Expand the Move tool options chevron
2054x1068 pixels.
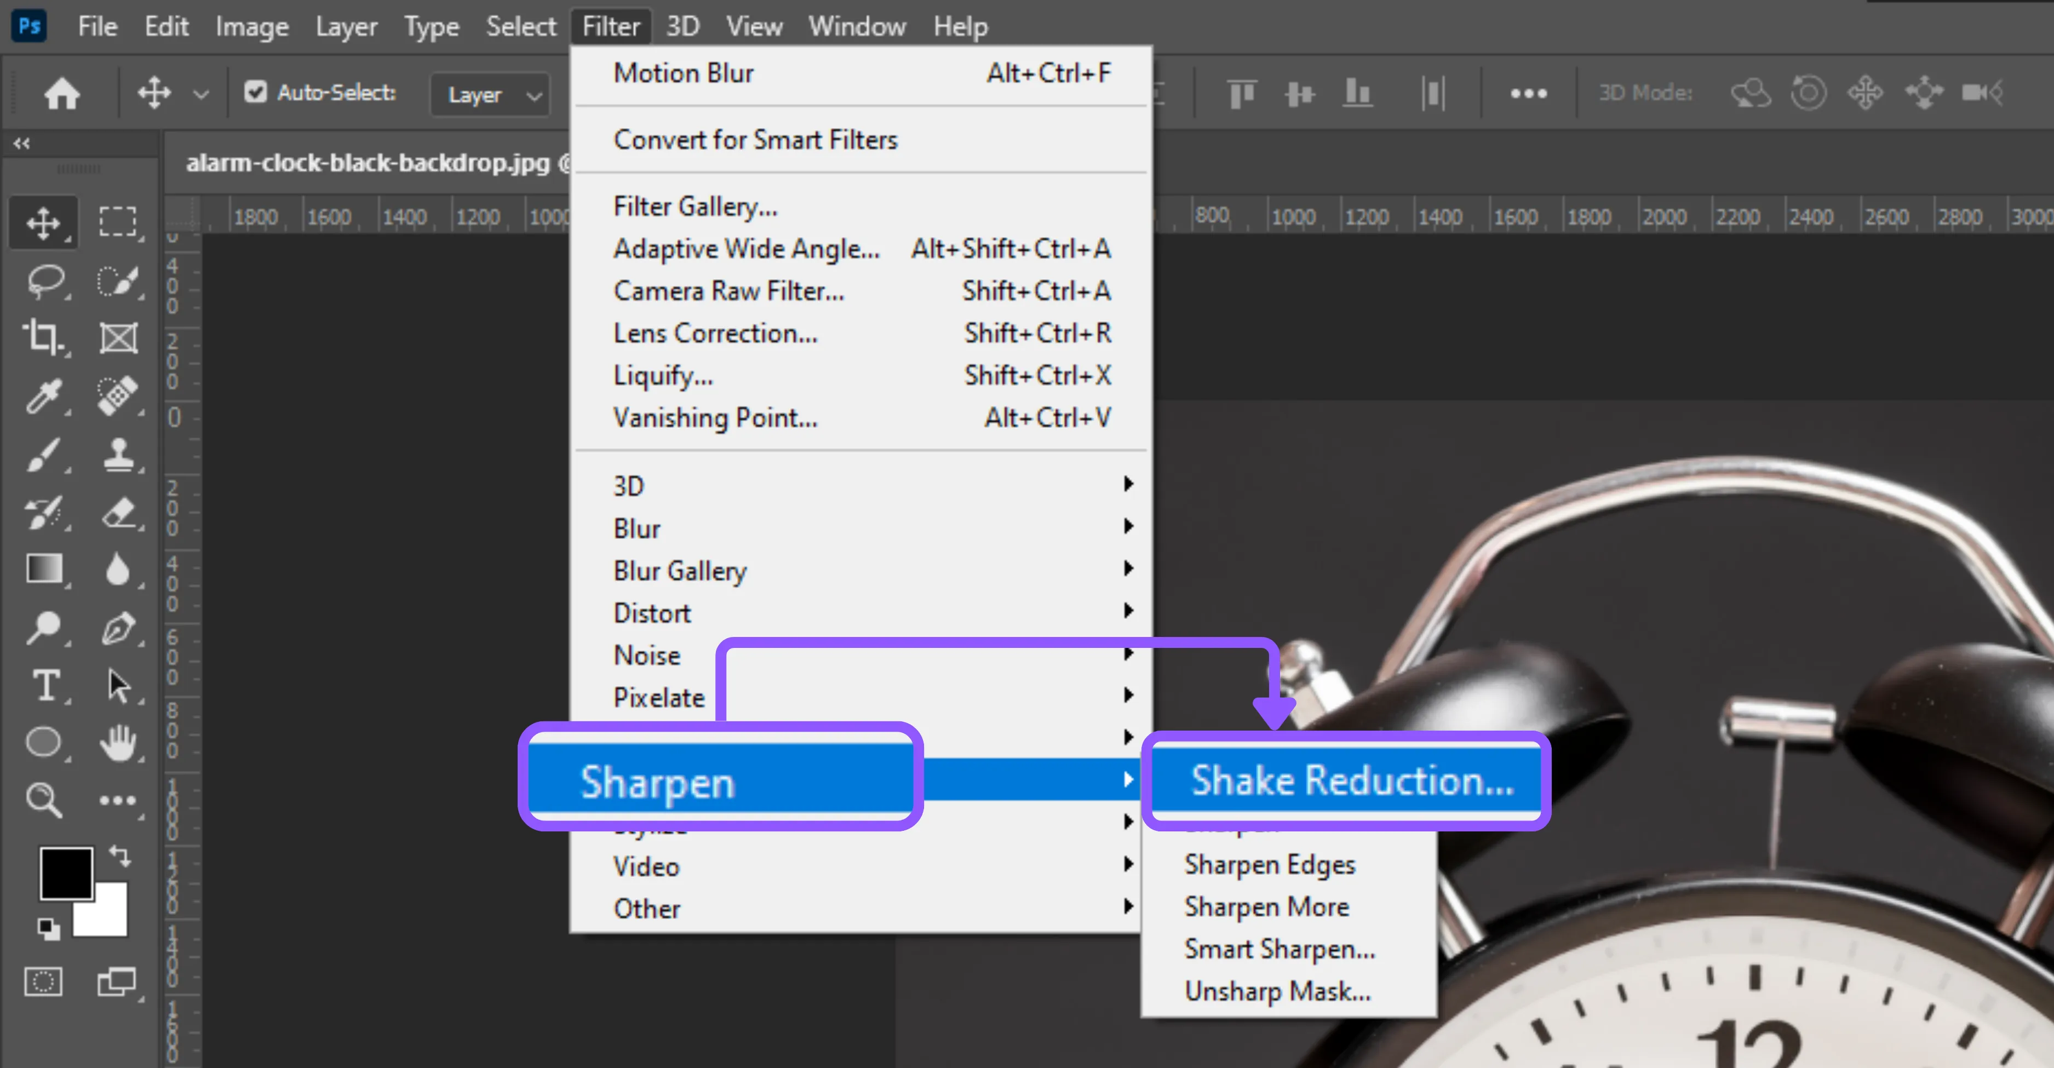coord(201,93)
